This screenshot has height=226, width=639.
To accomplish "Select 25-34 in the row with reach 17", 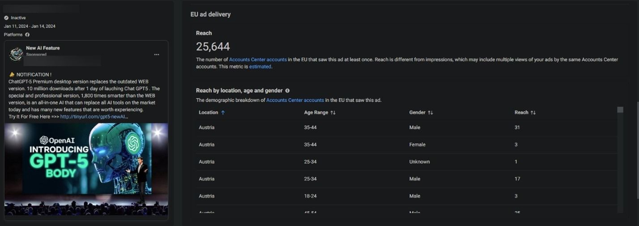I will tap(310, 179).
